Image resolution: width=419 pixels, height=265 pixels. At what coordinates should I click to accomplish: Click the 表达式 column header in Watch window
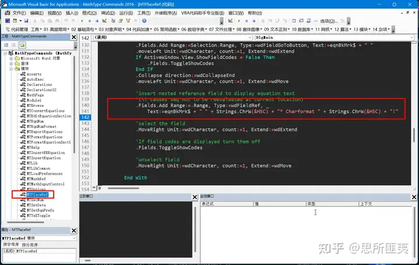[226, 204]
